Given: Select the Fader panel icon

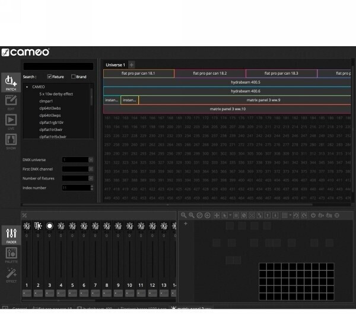Looking at the screenshot, I should click(x=10, y=235).
